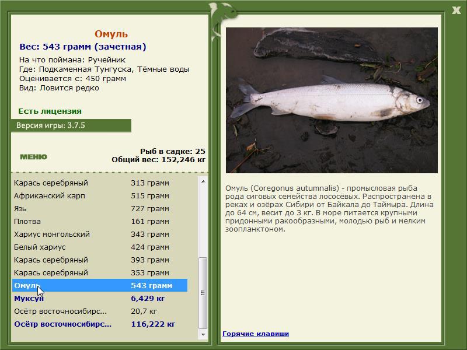
Task: Select the Язь 727 грамм entry
Action: 100,209
